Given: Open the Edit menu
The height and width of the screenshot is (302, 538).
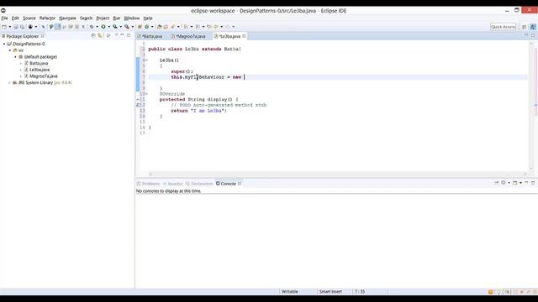Looking at the screenshot, I should [x=15, y=18].
